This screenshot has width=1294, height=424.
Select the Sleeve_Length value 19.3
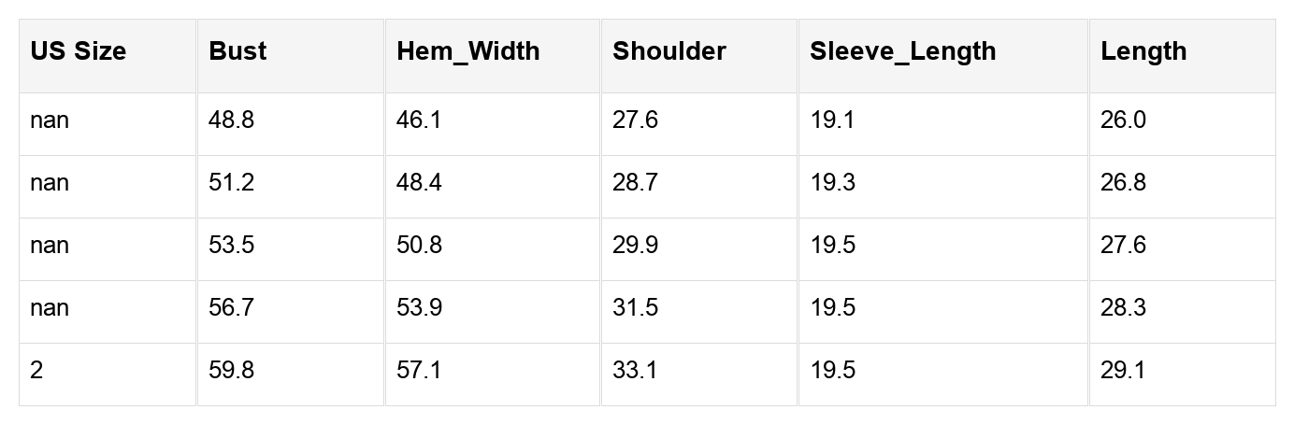[x=832, y=183]
